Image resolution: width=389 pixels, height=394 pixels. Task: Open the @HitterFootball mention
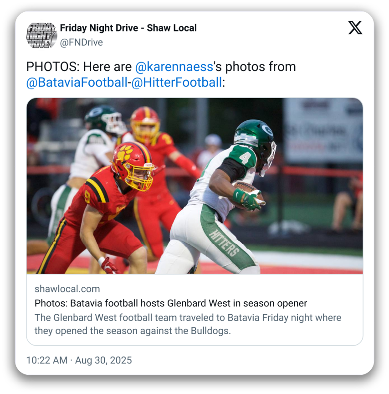(x=177, y=83)
